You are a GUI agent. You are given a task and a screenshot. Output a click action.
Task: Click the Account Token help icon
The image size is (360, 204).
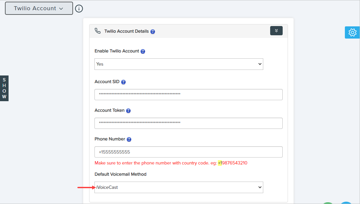pyautogui.click(x=128, y=111)
